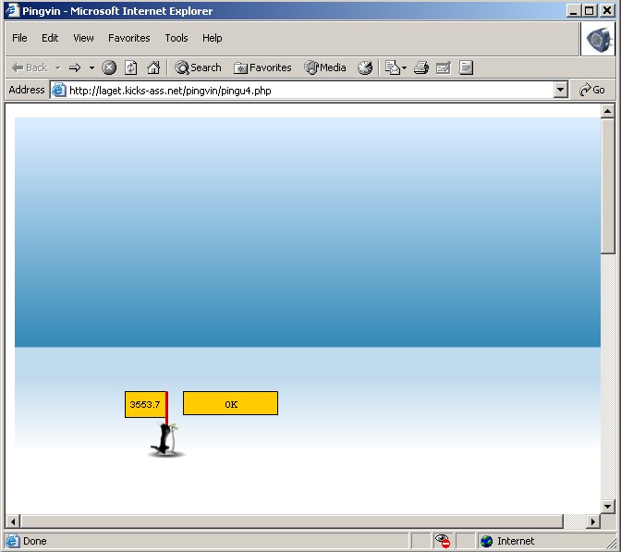Viewport: 621px width, 552px height.
Task: Click the vertical scrollbar down arrow
Action: (x=607, y=506)
